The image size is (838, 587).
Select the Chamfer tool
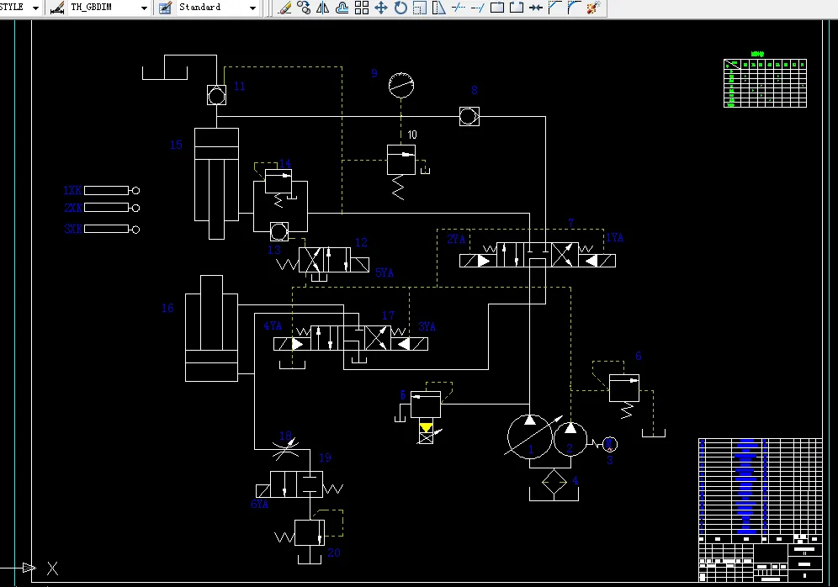(x=554, y=8)
